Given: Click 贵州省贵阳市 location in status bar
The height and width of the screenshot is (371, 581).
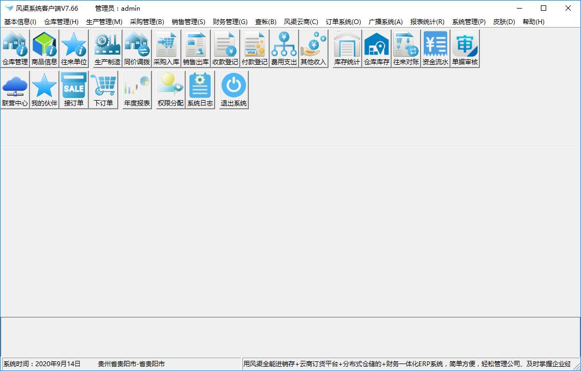Looking at the screenshot, I should point(131,364).
